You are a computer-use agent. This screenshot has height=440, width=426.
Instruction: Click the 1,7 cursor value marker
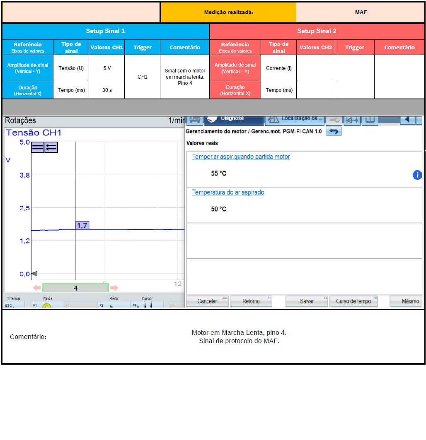(x=82, y=225)
